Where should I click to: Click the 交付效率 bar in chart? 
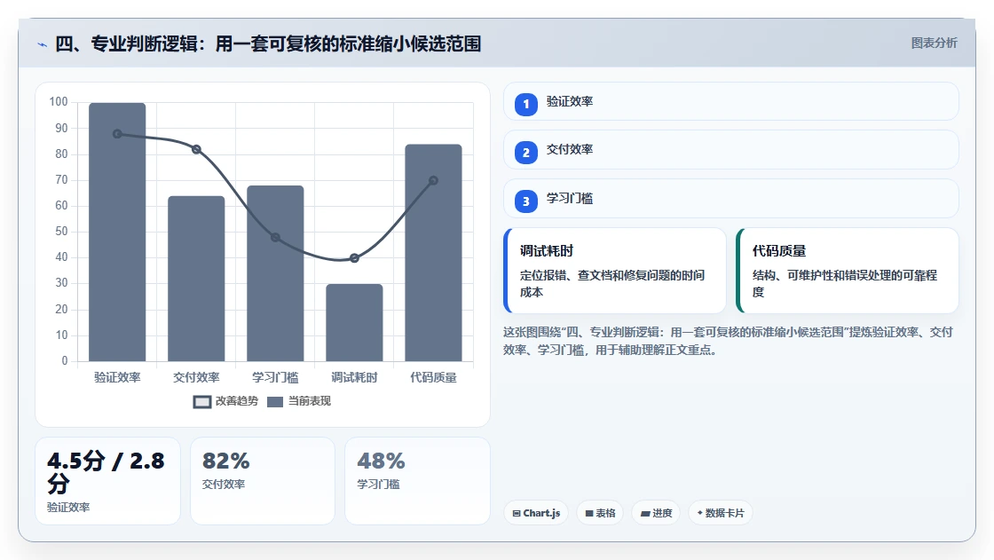(196, 279)
